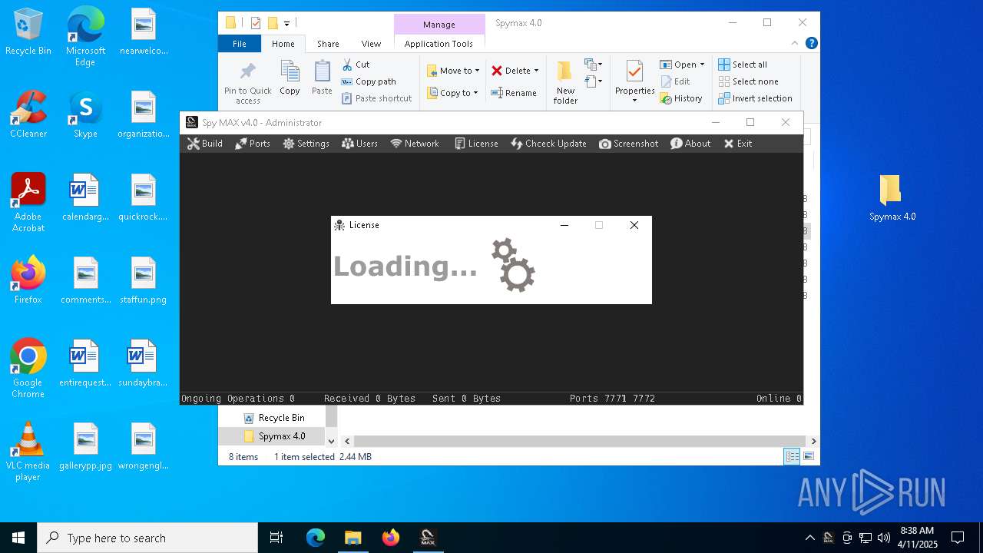Viewport: 983px width, 553px height.
Task: Open the Windows Start menu
Action: point(18,538)
